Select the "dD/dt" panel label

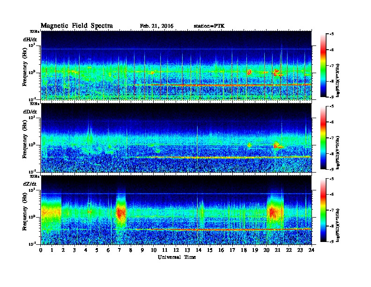[30, 112]
